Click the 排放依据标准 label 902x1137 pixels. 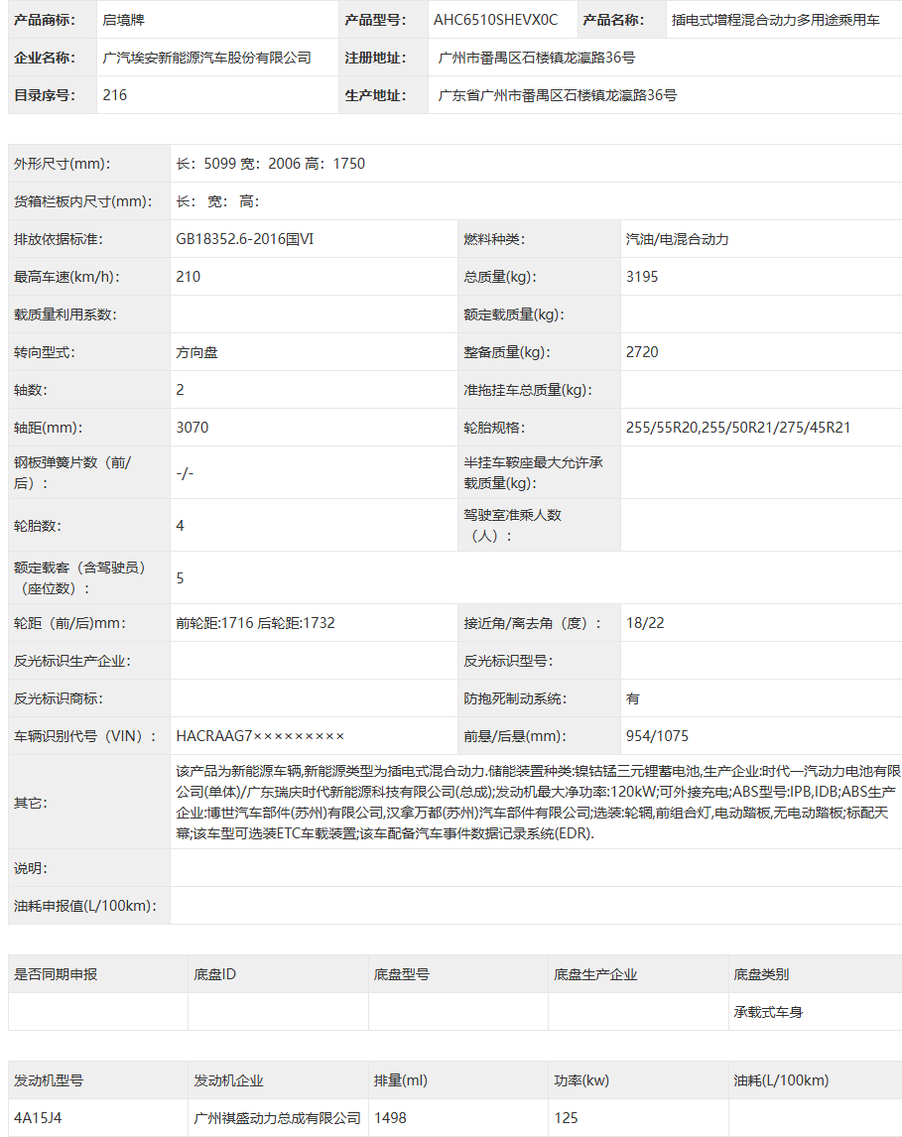tap(58, 239)
